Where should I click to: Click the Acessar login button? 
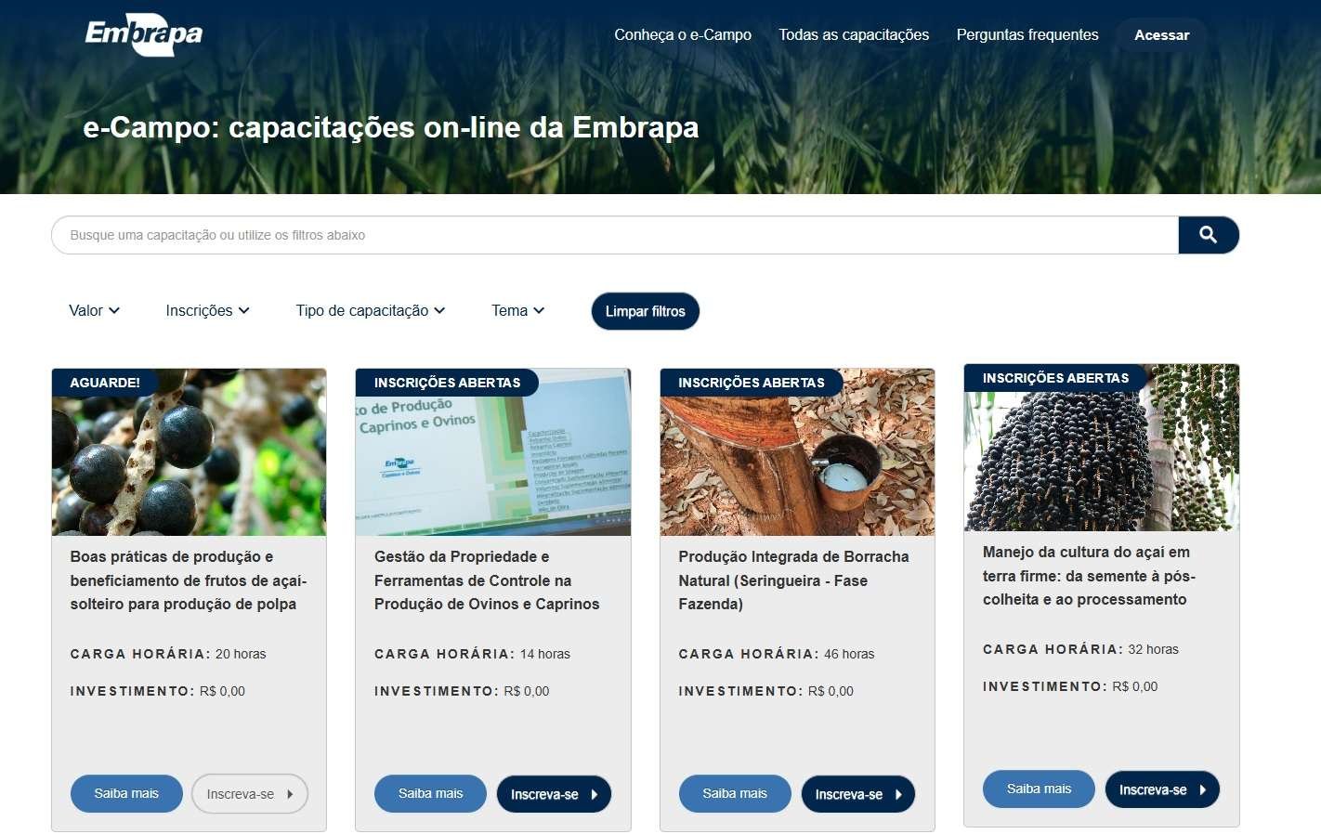point(1161,34)
